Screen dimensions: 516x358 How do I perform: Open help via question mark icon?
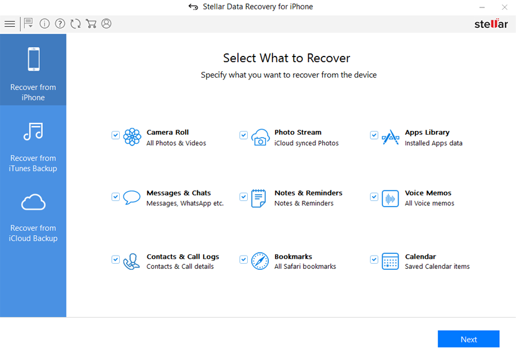pos(60,24)
